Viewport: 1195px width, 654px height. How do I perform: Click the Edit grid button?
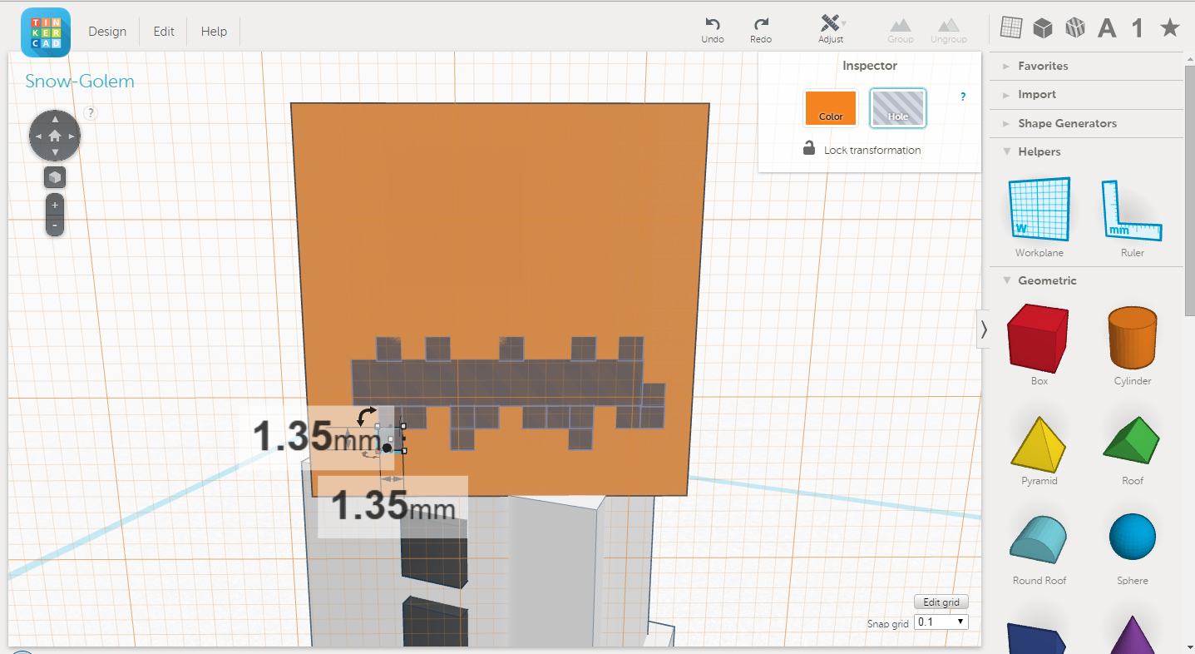(x=941, y=602)
